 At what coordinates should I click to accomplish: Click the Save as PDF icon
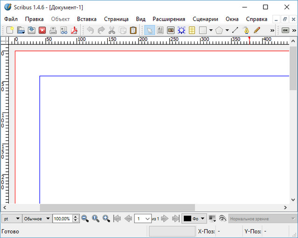click(74, 30)
